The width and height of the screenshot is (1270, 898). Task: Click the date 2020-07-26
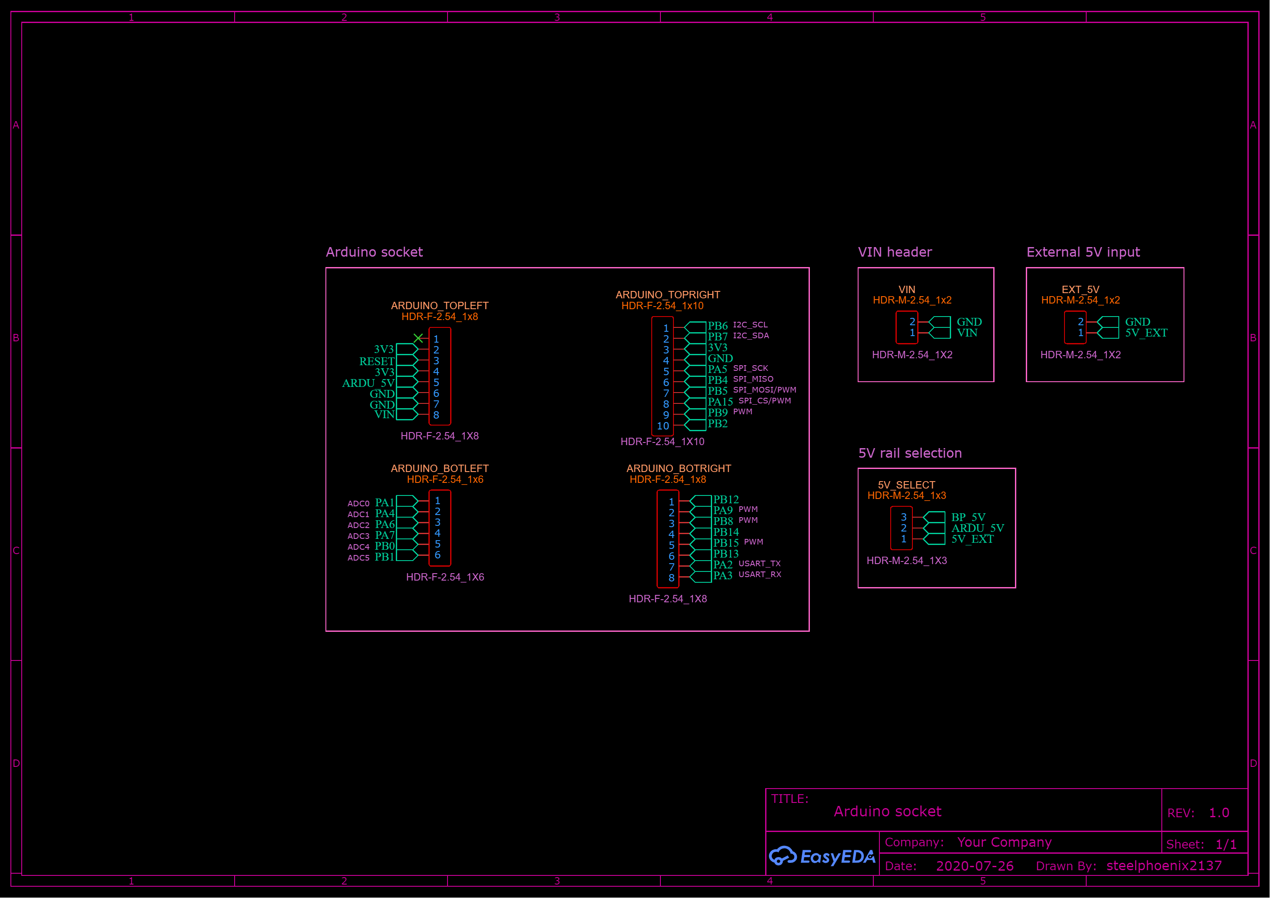point(975,866)
